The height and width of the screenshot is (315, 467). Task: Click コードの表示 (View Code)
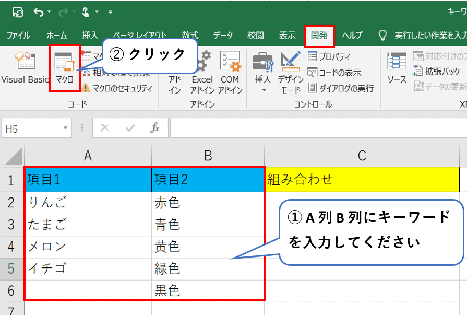pos(334,72)
